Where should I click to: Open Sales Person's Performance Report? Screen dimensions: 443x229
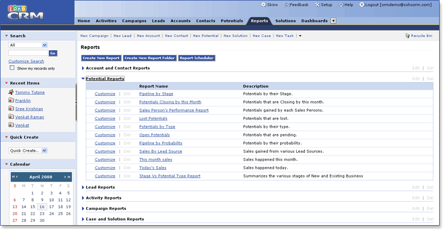[174, 110]
